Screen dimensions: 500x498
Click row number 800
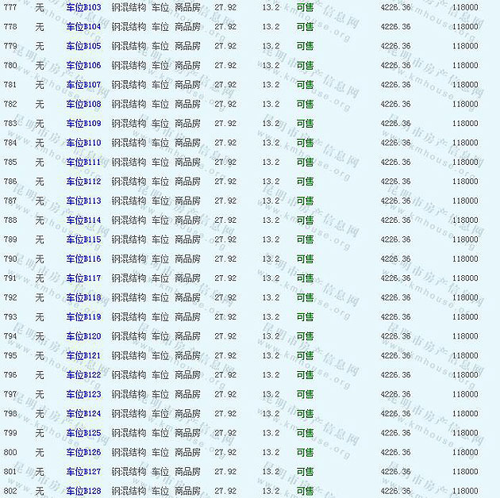pos(10,453)
